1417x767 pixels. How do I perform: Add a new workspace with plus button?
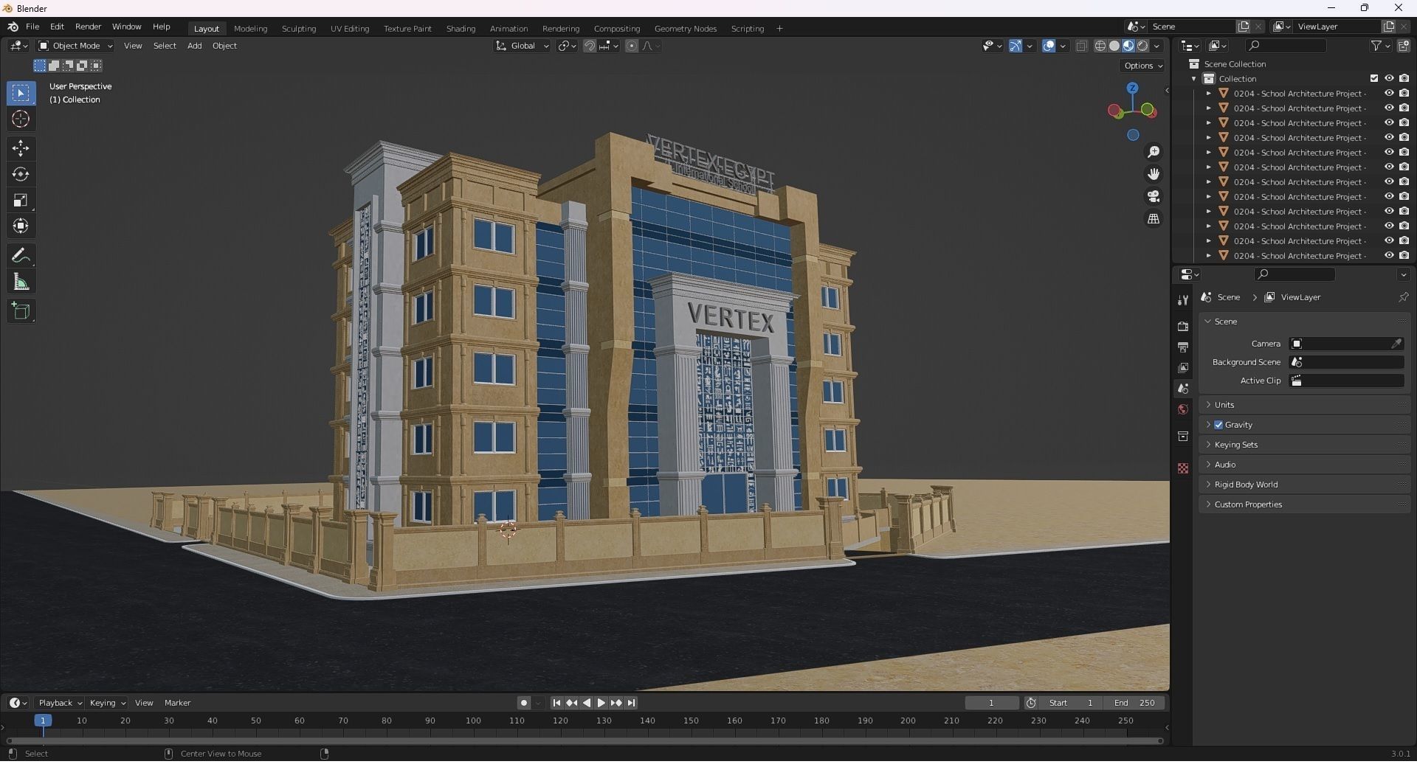779,29
